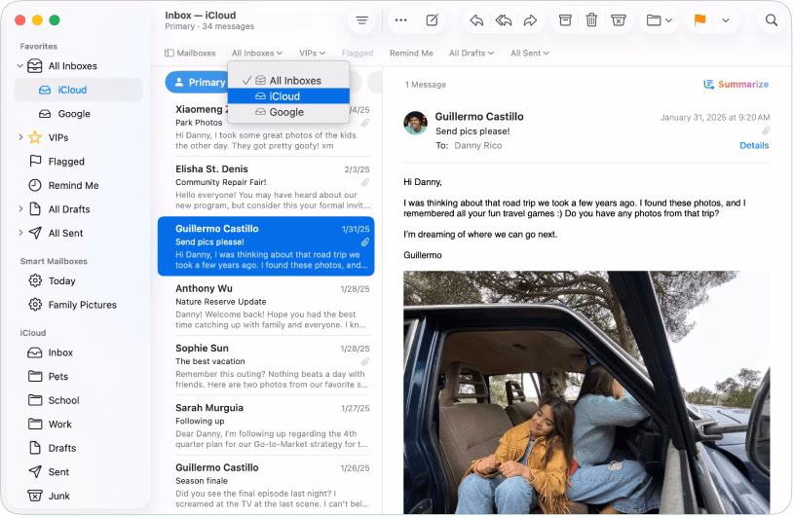The image size is (793, 518).
Task: Open All Sent dropdown in favorites bar
Action: pos(530,53)
